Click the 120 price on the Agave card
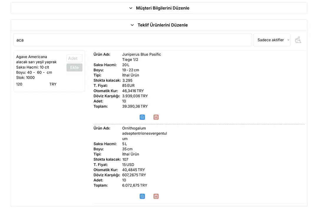Viewport: 318px width, 211px height. pyautogui.click(x=19, y=84)
